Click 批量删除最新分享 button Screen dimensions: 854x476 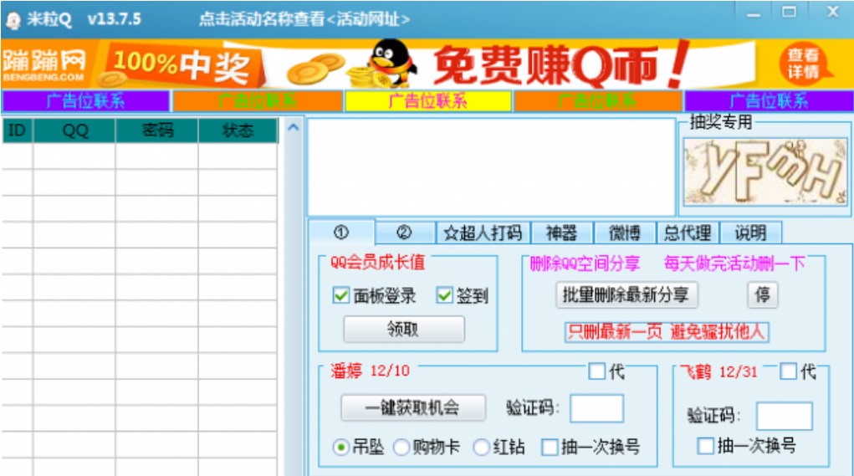626,295
